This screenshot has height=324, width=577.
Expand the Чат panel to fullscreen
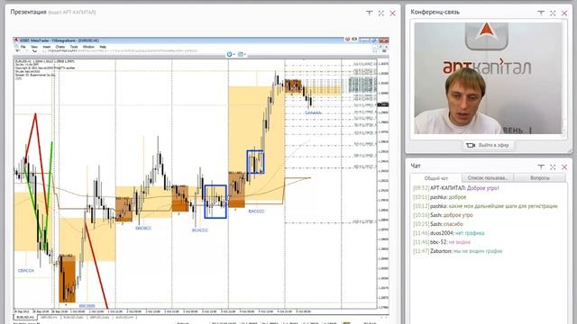coord(553,166)
